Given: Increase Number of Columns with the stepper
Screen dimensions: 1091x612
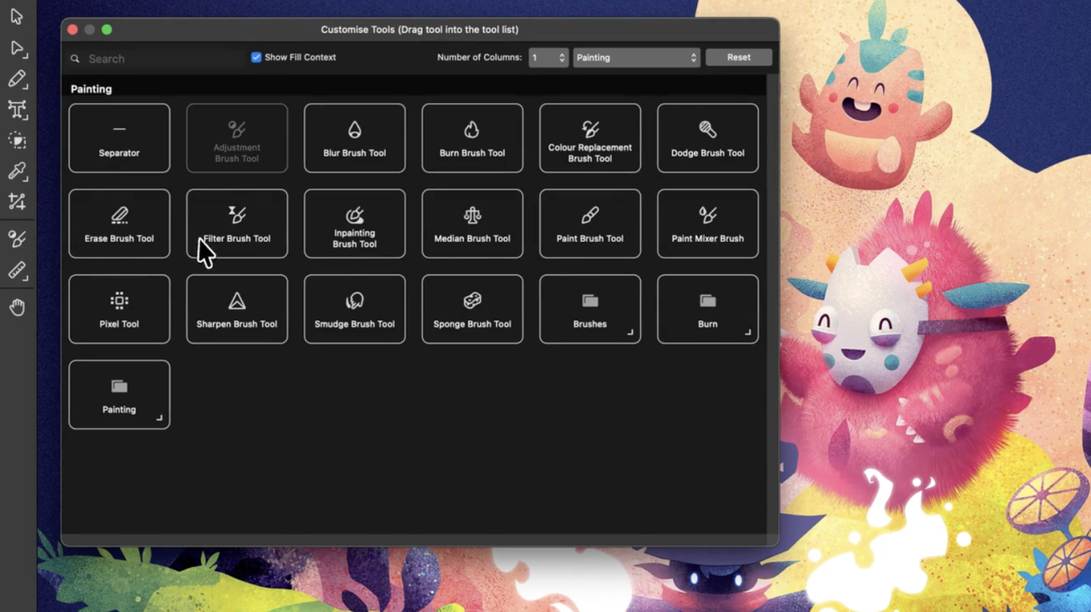Looking at the screenshot, I should coord(561,53).
